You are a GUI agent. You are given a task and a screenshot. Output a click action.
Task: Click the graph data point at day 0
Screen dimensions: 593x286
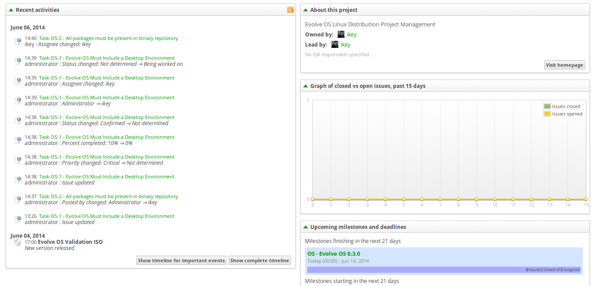[313, 199]
